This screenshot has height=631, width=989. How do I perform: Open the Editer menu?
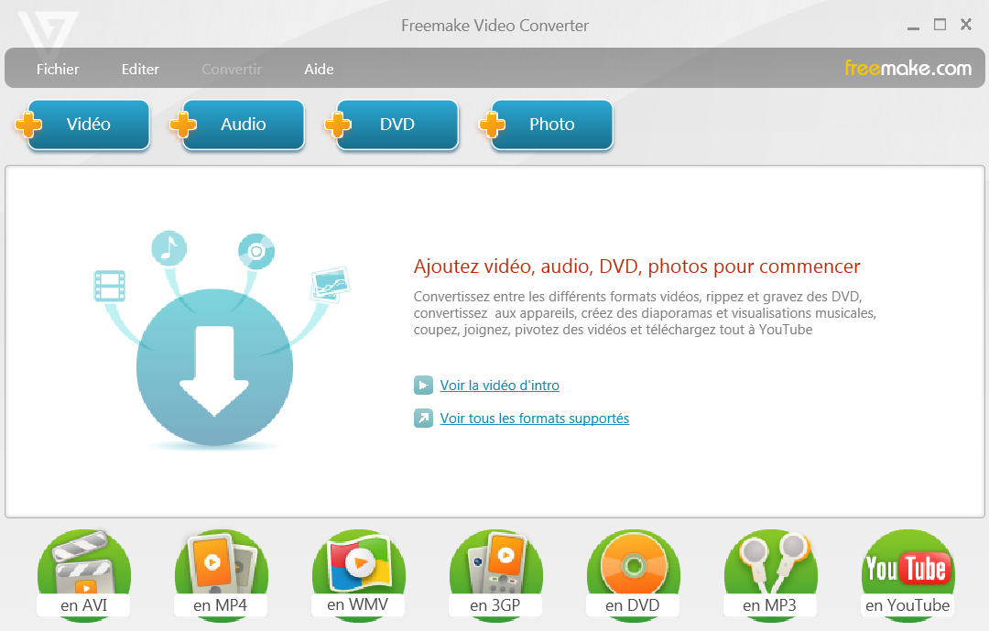click(x=140, y=69)
